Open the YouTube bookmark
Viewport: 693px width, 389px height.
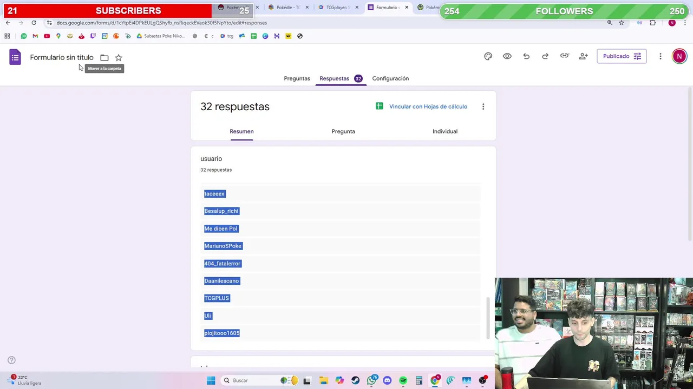tap(47, 36)
